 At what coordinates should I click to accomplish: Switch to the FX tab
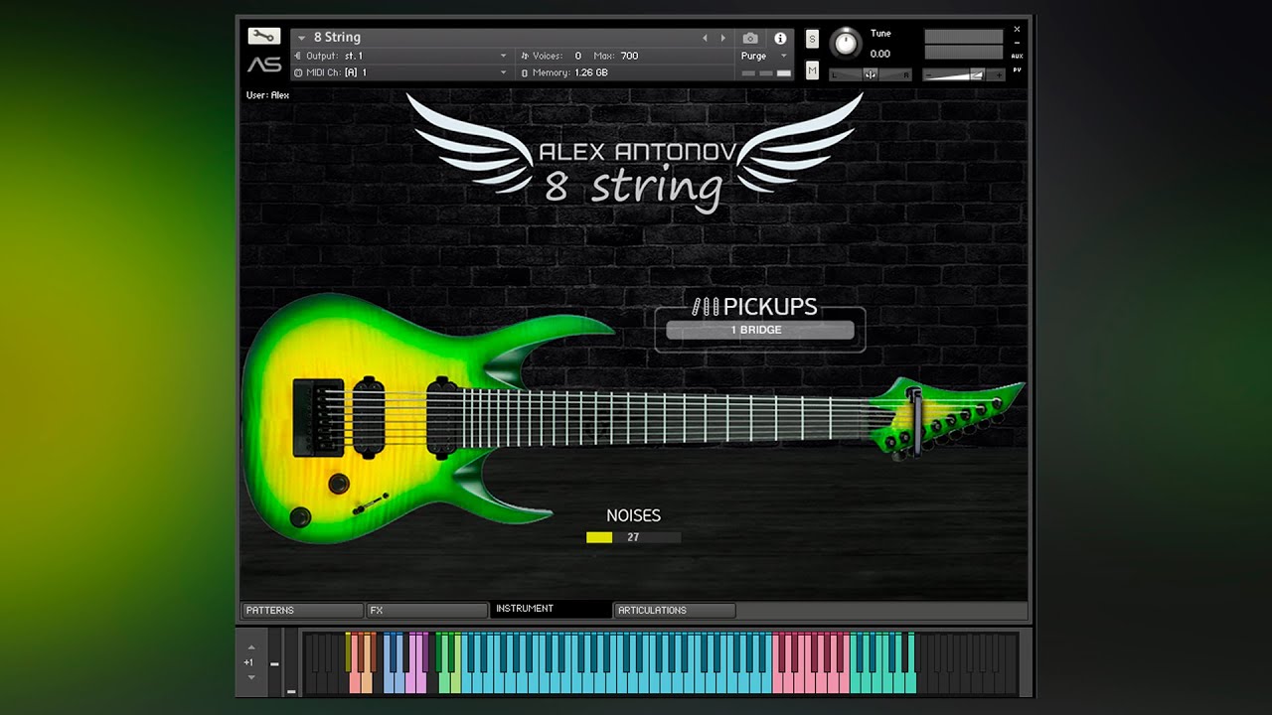426,610
